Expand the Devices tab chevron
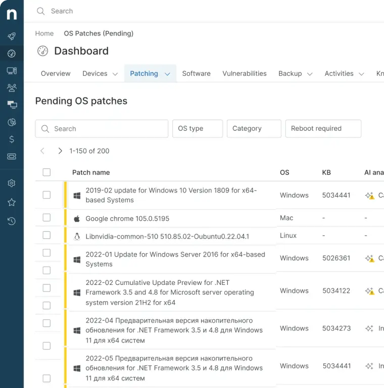Screen dimensions: 384x388 point(115,74)
